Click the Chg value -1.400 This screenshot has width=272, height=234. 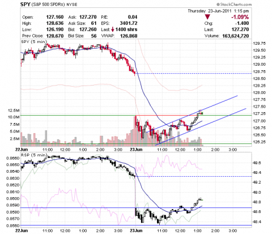pos(242,23)
